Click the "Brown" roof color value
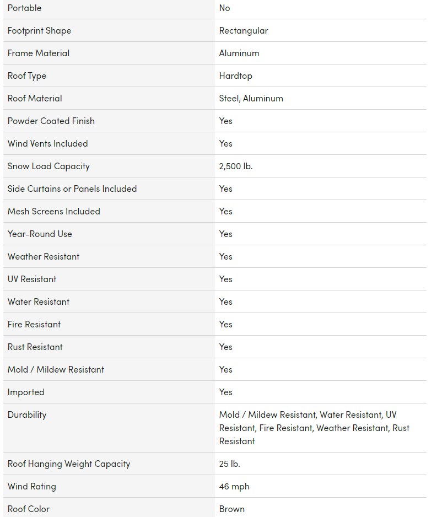This screenshot has width=437, height=517. tap(232, 509)
